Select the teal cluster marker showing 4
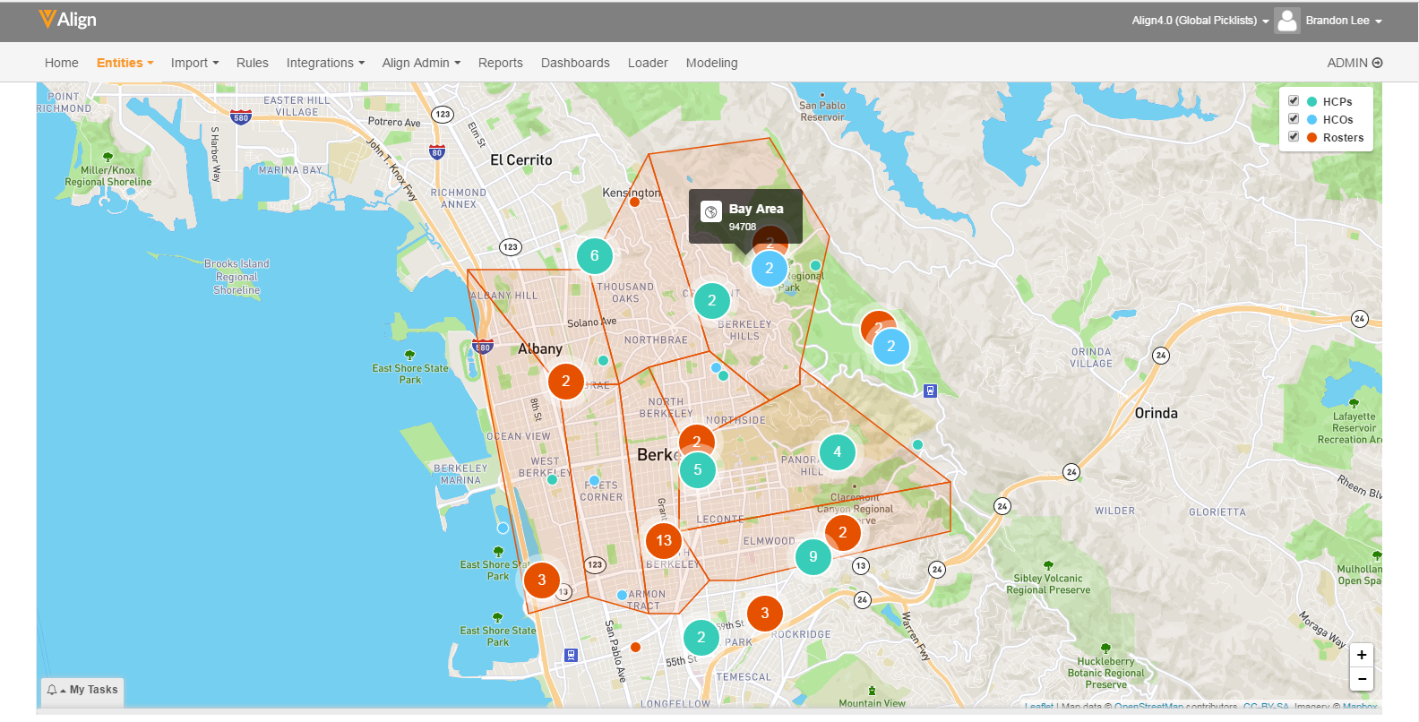 point(837,451)
